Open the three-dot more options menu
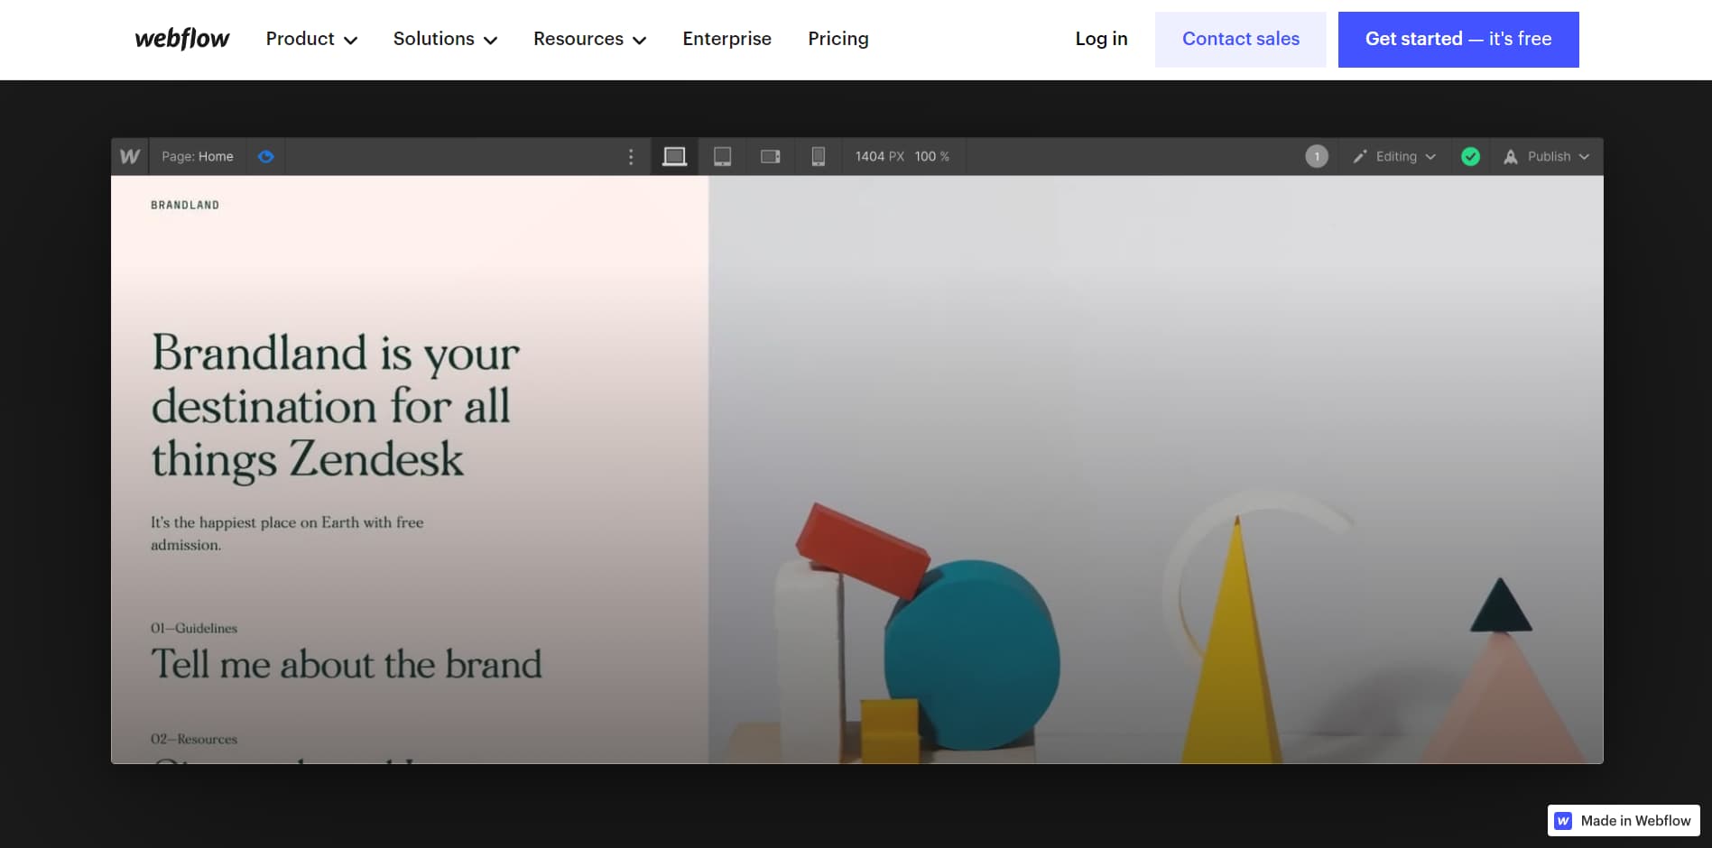Screen dimensions: 1712x848 (x=631, y=156)
